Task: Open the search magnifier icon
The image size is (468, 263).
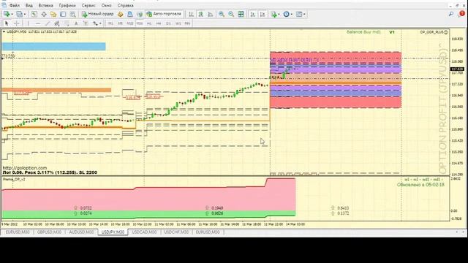Action: tap(451, 14)
